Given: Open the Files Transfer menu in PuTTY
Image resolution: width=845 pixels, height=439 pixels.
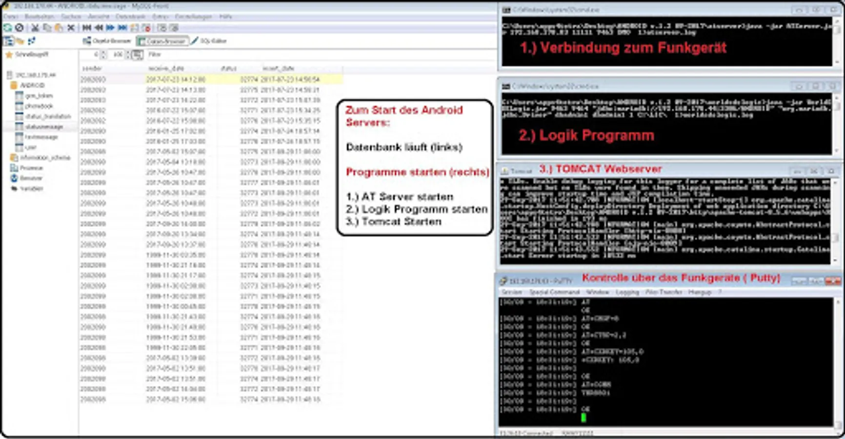Looking at the screenshot, I should pos(664,292).
